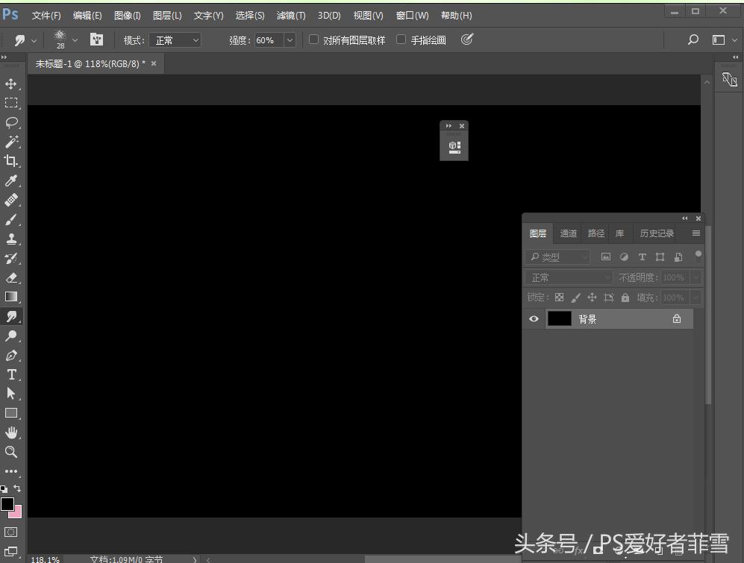Switch to the 通道 channels tab
This screenshot has height=563, width=744.
point(568,233)
